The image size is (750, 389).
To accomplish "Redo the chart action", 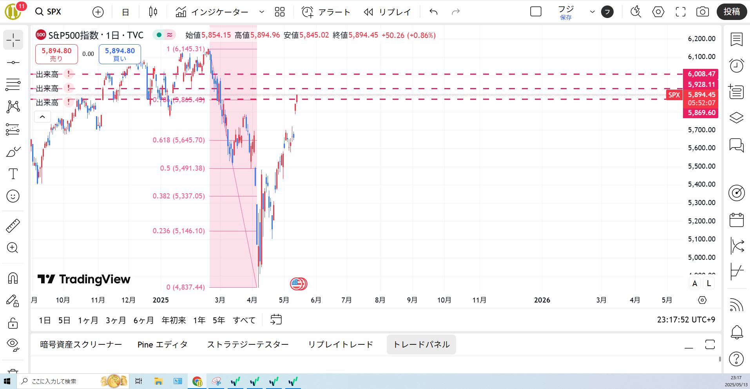I will (455, 12).
